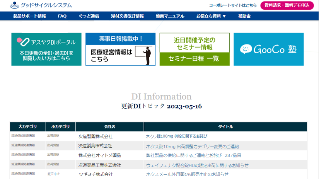Go to 動画マニュアル page
Screen dimensions: 319x179
pos(170,16)
